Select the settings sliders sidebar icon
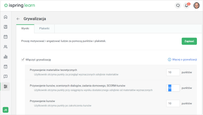The height and width of the screenshot is (115, 203). [x=6, y=86]
